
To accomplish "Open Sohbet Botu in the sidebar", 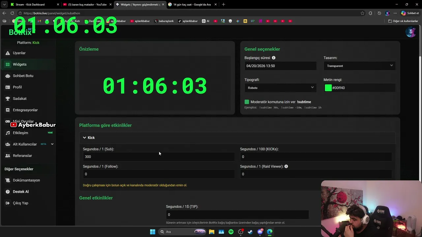I will (28, 76).
